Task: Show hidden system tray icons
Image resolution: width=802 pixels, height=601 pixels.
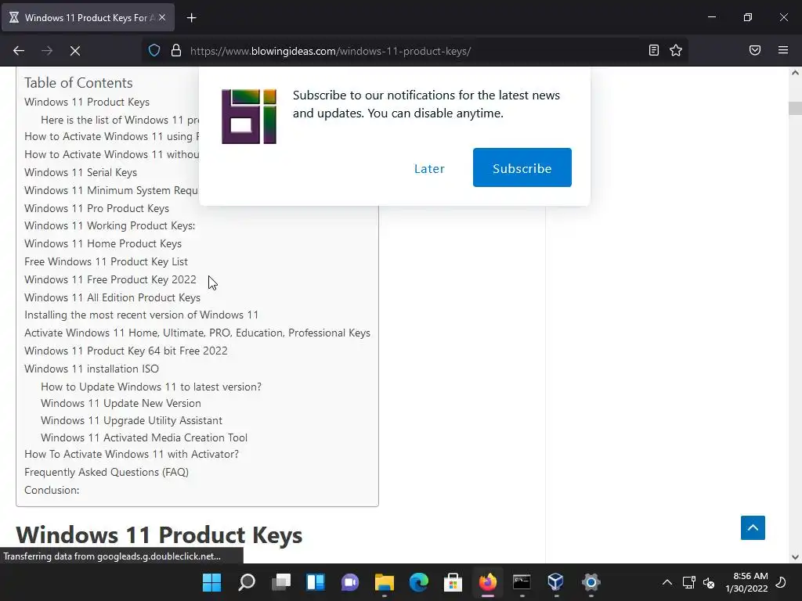Action: coord(667,582)
